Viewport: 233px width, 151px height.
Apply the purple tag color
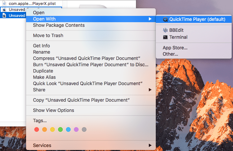(76, 129)
